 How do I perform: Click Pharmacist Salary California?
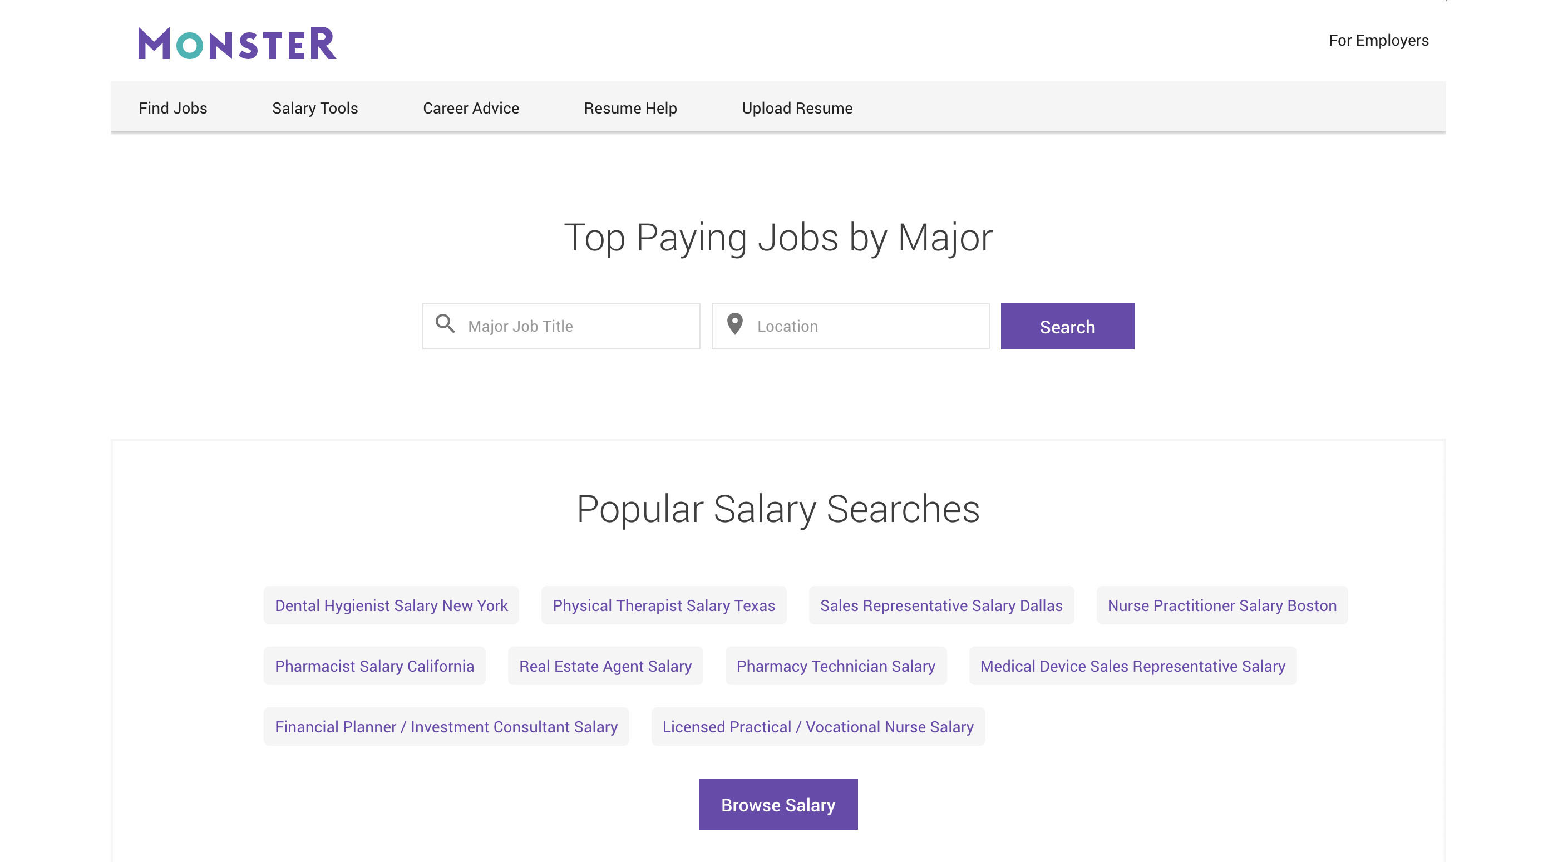point(374,666)
